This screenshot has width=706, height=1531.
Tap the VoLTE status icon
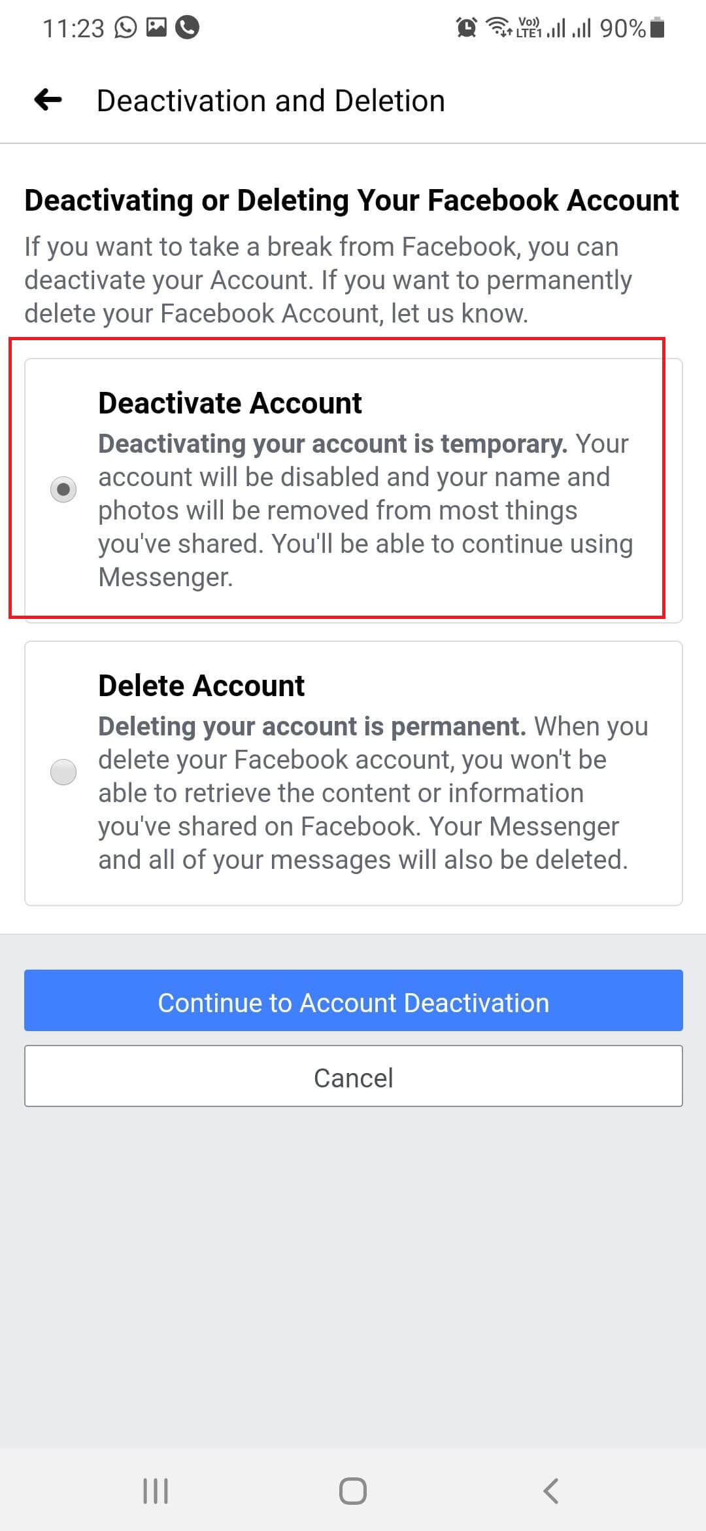(x=528, y=26)
